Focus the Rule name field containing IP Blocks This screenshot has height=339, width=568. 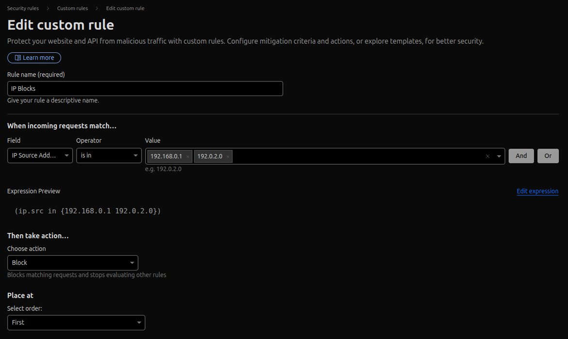[145, 89]
